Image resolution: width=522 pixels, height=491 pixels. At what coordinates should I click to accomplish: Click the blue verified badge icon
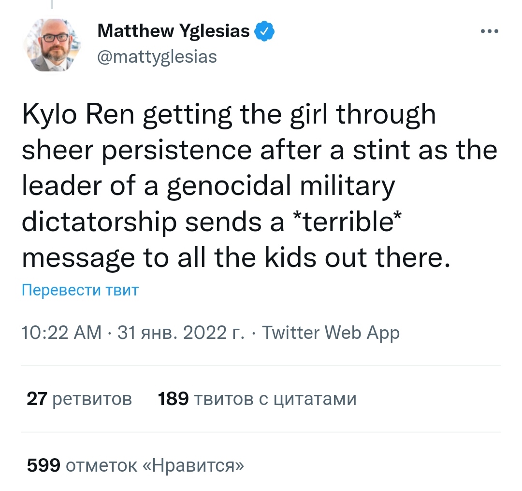coord(264,31)
